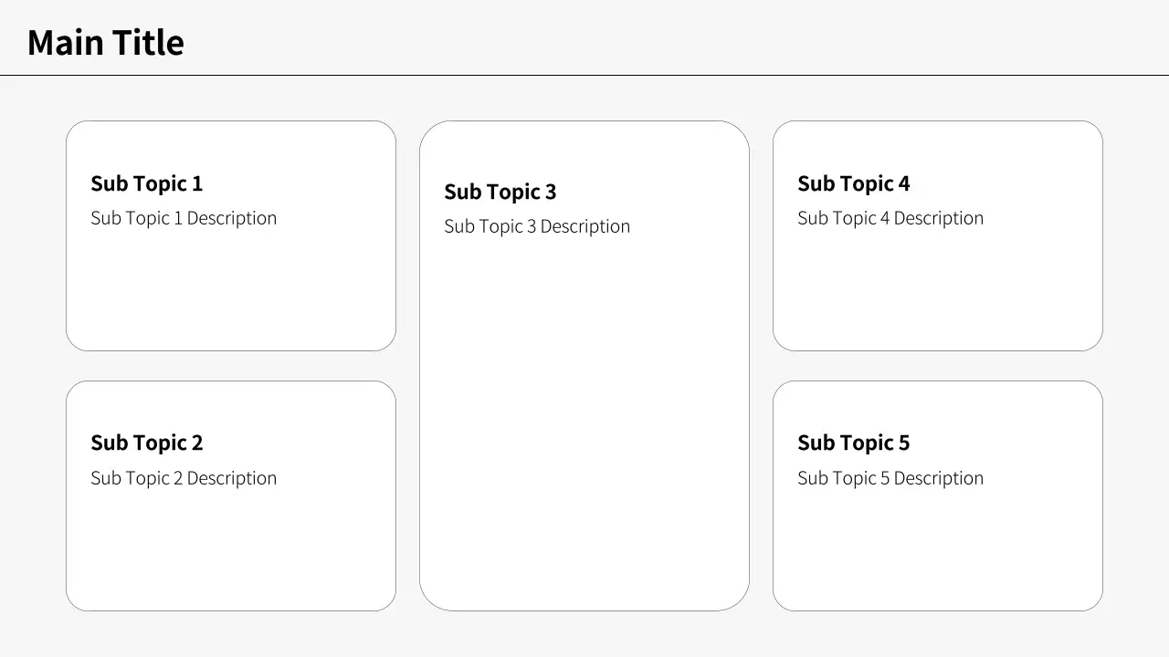Image resolution: width=1169 pixels, height=657 pixels.
Task: Click the gap between Sub Topic 1 and 2 cards
Action: (x=230, y=366)
